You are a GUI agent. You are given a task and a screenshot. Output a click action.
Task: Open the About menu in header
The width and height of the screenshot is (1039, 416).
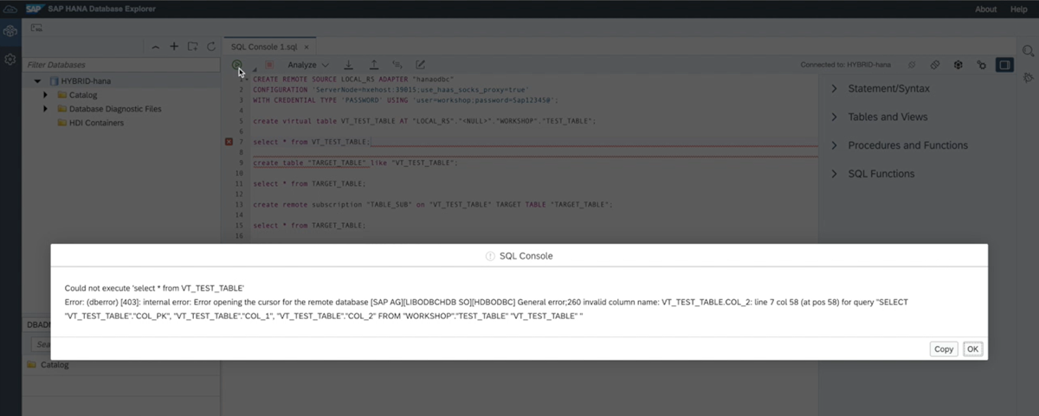[985, 9]
